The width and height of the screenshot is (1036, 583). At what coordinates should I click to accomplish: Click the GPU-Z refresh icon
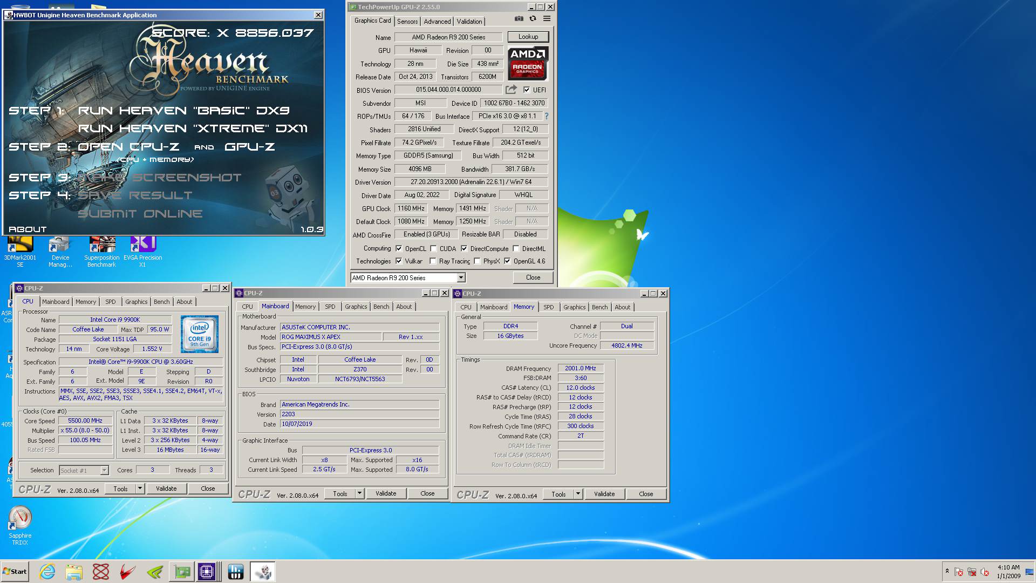coord(533,18)
